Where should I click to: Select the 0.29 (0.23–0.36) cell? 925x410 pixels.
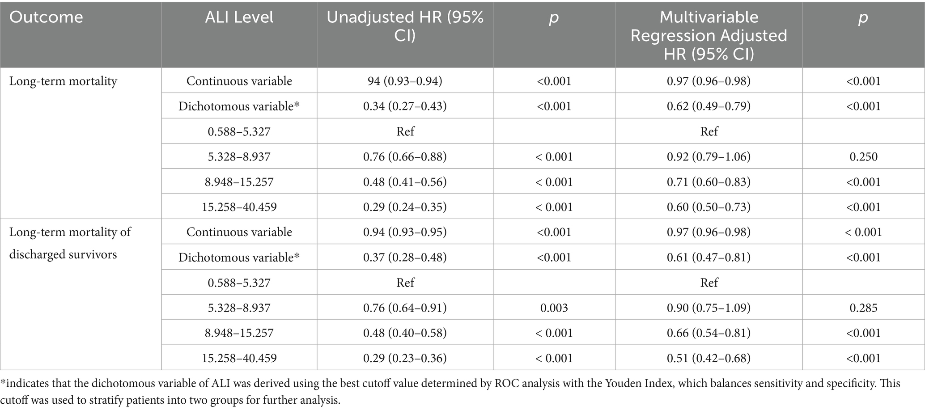click(x=405, y=358)
